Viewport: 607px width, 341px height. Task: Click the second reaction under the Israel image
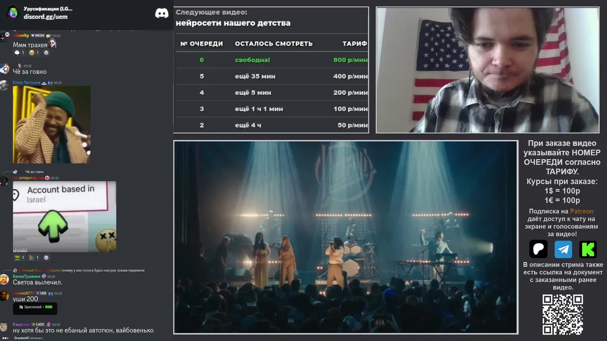[x=34, y=258]
